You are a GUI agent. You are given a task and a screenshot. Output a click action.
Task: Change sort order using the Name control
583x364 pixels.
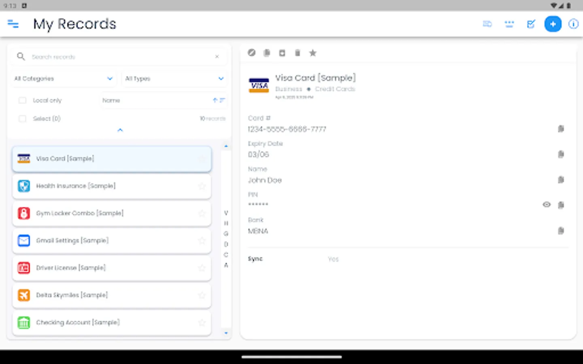219,100
